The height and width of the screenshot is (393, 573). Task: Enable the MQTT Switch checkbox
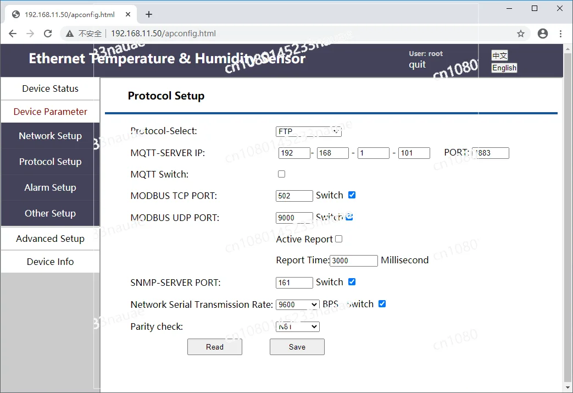point(281,174)
